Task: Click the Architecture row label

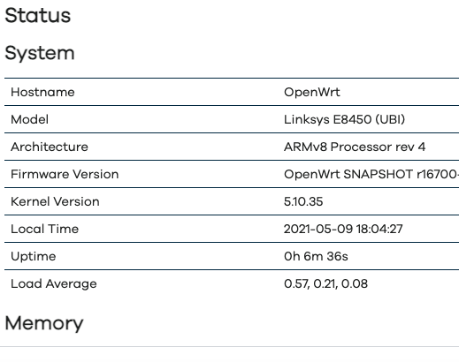Action: (x=50, y=147)
